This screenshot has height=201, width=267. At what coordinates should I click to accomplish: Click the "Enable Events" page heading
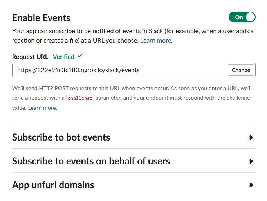point(41,18)
